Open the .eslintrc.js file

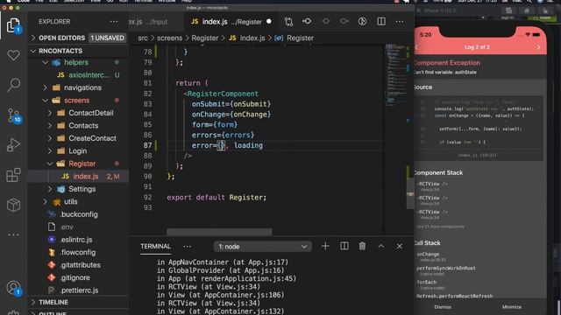[x=78, y=240]
